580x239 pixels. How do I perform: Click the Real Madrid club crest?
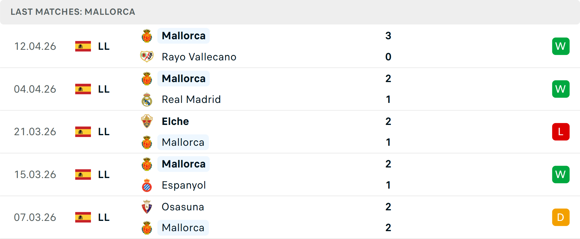[x=147, y=100]
